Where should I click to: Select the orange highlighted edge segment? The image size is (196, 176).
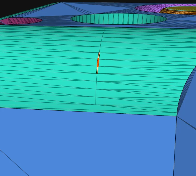[98, 63]
